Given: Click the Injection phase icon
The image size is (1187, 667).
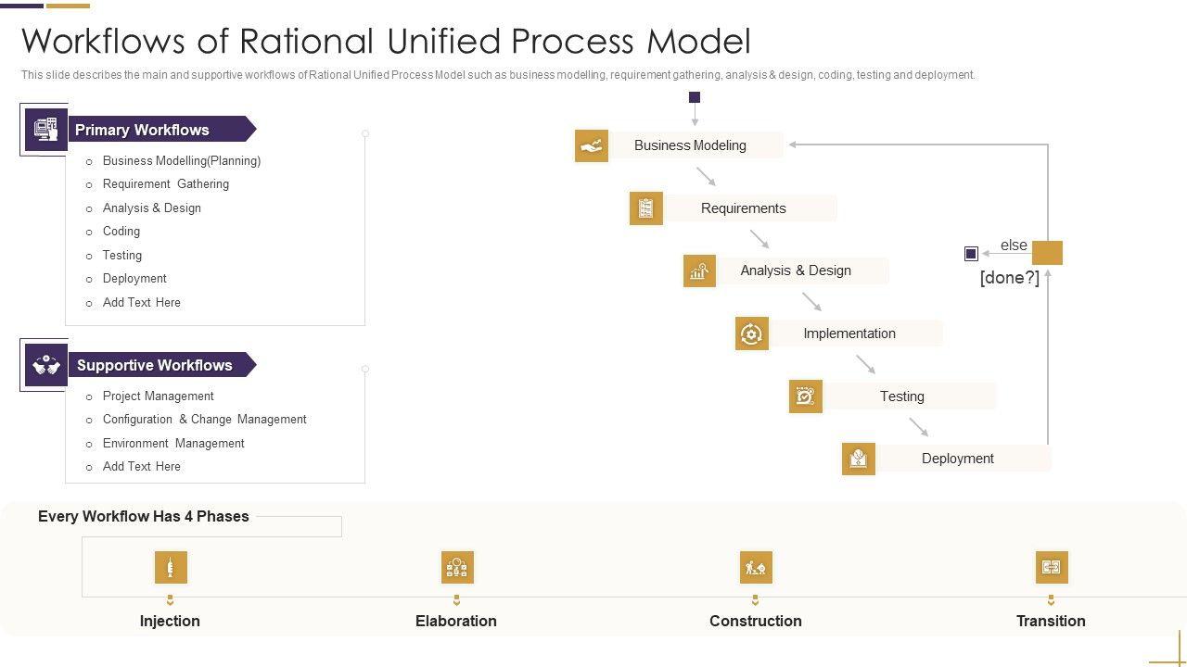Looking at the screenshot, I should [x=171, y=567].
